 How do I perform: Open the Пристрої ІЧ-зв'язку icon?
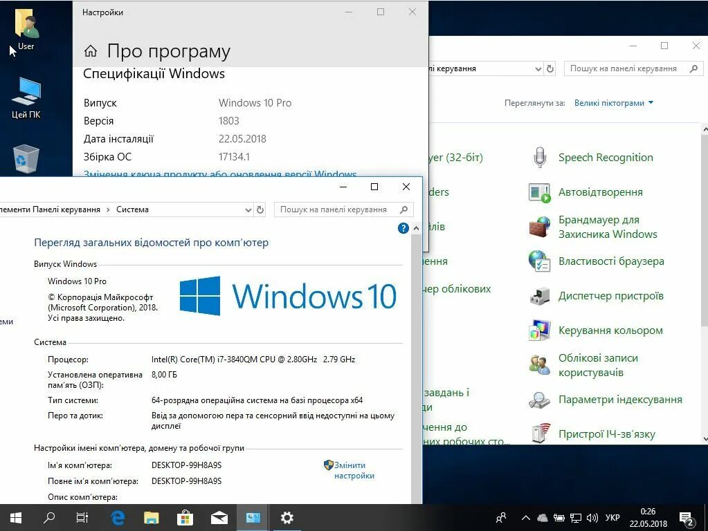coord(540,434)
